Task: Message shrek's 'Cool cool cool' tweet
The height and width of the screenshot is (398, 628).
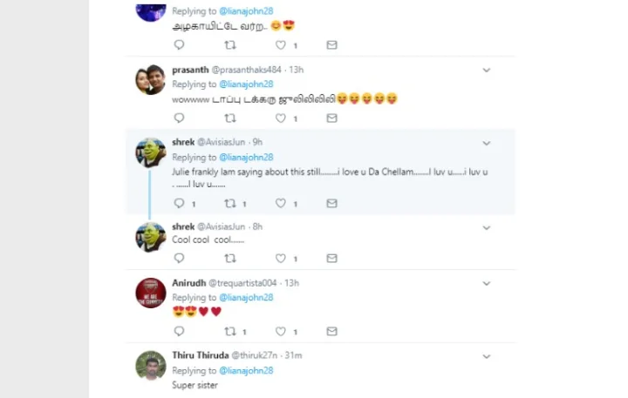Action: pyautogui.click(x=331, y=259)
